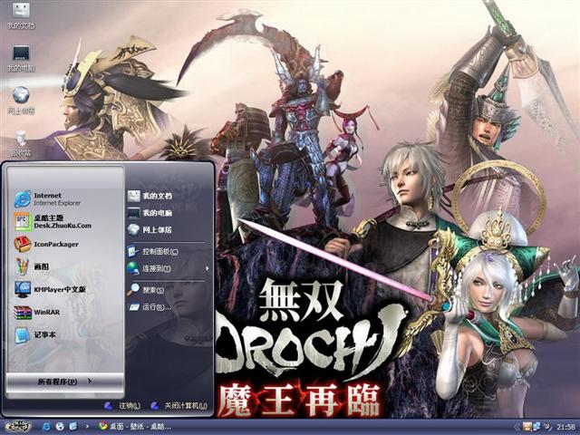Click the 注销 log off moon icon
The height and width of the screenshot is (435, 580).
tap(109, 406)
